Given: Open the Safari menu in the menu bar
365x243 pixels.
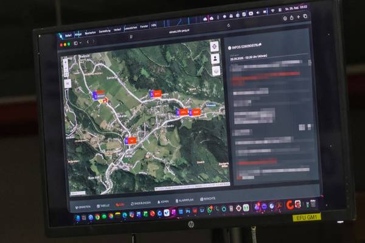Looking at the screenshot, I should (68, 35).
